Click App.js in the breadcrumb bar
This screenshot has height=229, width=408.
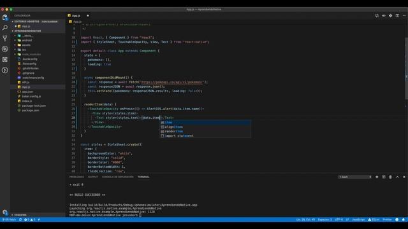click(x=77, y=22)
